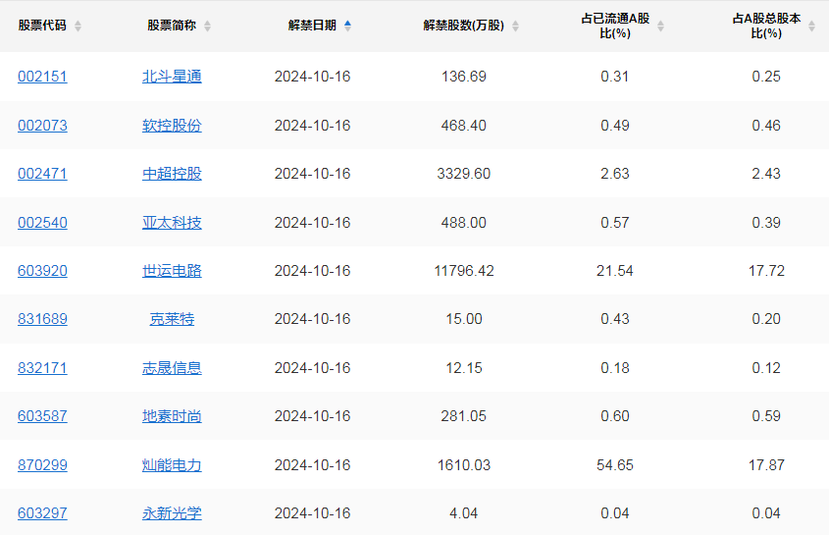The width and height of the screenshot is (829, 535).
Task: Select the 1610.03 unlock shares cell
Action: [x=464, y=465]
